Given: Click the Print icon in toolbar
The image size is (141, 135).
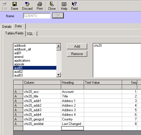Looking at the screenshot, I should click(x=40, y=4).
